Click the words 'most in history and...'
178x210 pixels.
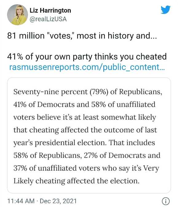[x=117, y=36]
